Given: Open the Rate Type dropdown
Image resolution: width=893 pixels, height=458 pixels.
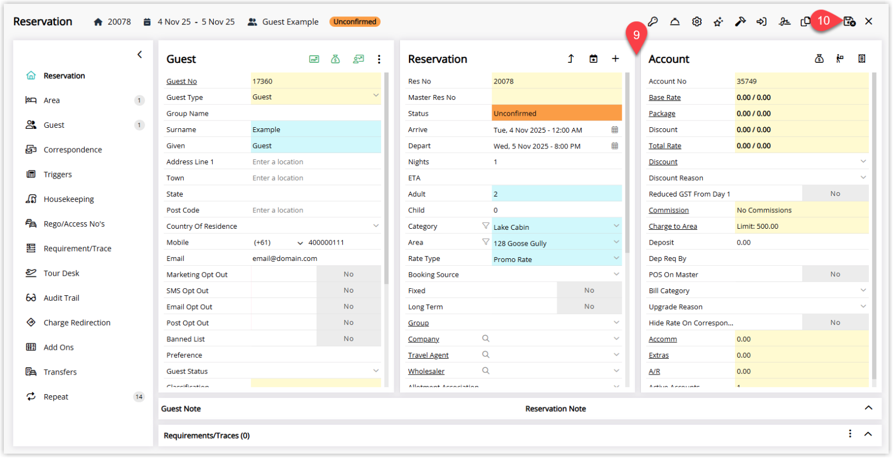Looking at the screenshot, I should pyautogui.click(x=616, y=258).
